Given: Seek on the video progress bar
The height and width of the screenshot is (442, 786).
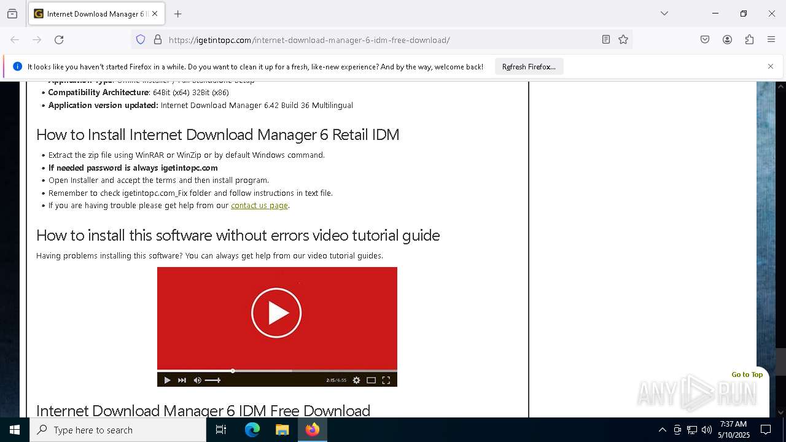Looking at the screenshot, I should [x=277, y=371].
